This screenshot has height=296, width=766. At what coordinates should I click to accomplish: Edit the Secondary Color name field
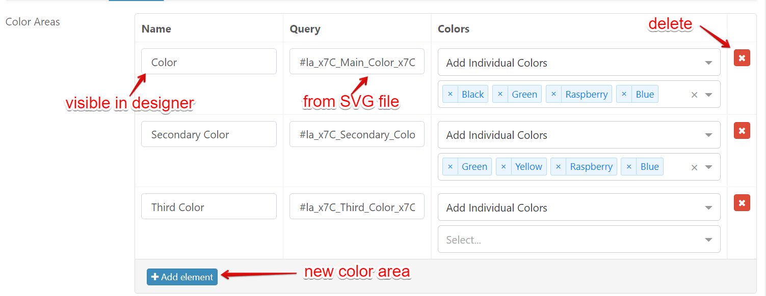(x=208, y=134)
